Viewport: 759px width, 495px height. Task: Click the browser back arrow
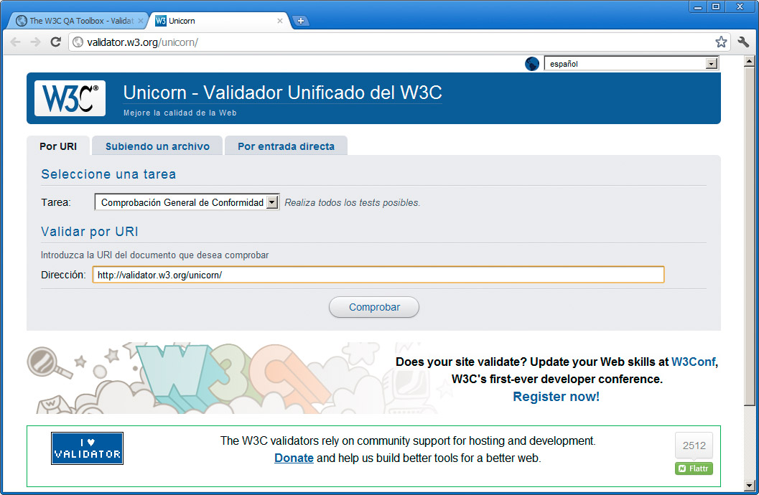point(16,42)
